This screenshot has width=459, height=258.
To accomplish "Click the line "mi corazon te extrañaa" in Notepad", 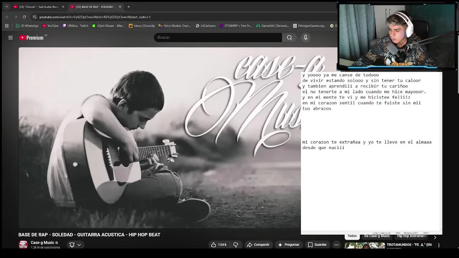I will (x=367, y=142).
